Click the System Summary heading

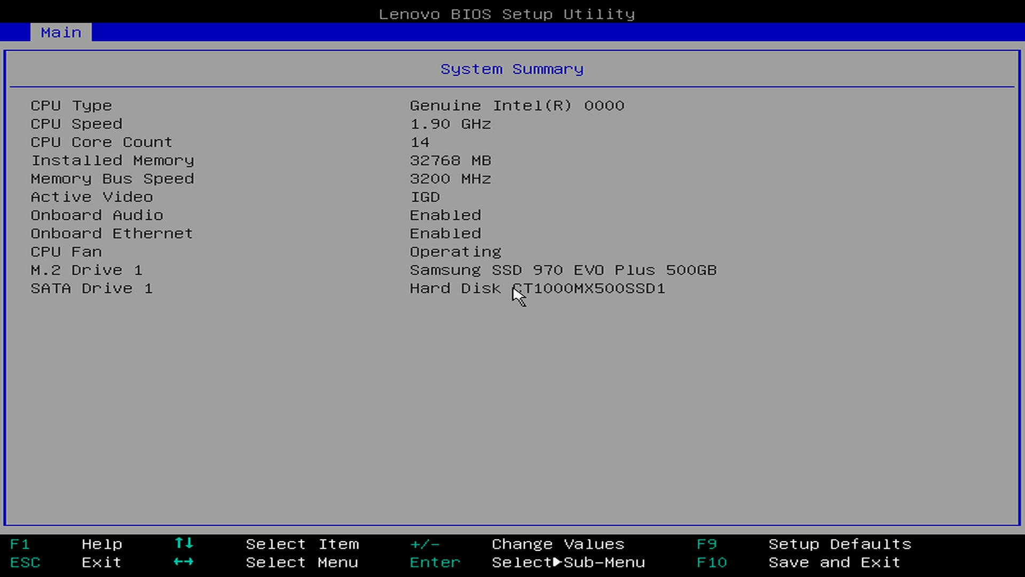click(511, 69)
